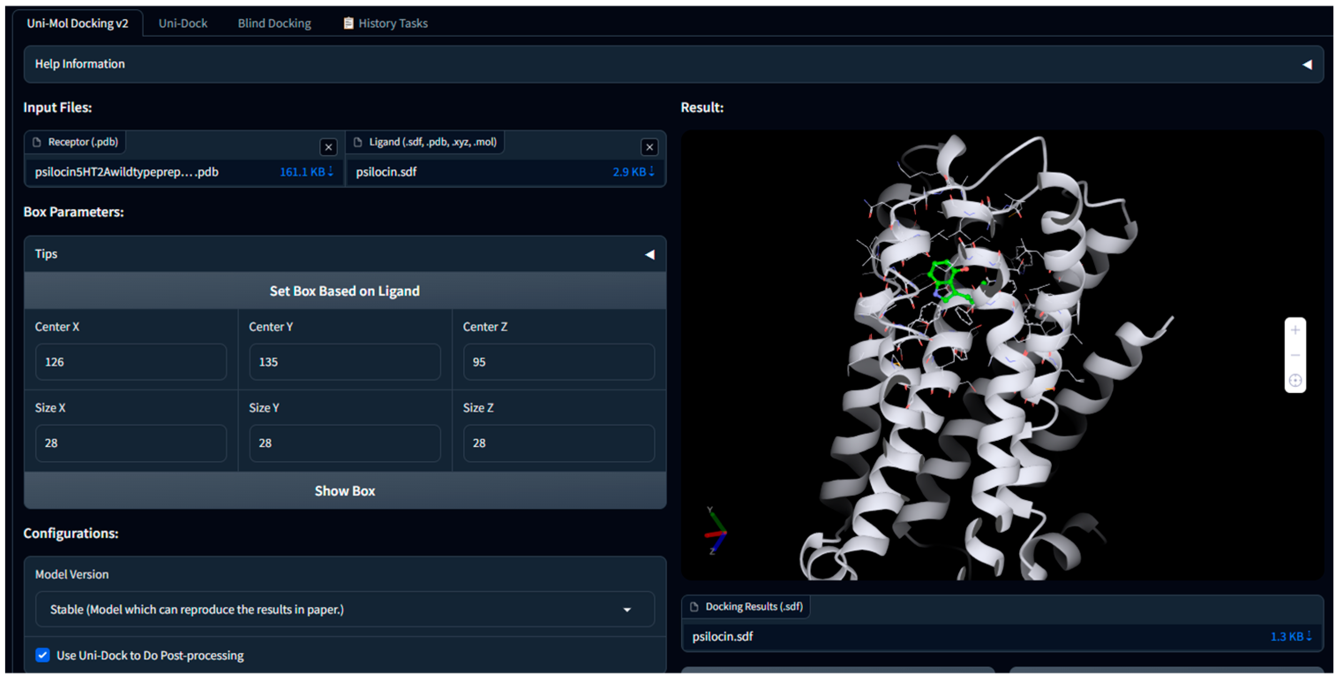Click the XYZ axis indicator in viewer

(x=716, y=531)
